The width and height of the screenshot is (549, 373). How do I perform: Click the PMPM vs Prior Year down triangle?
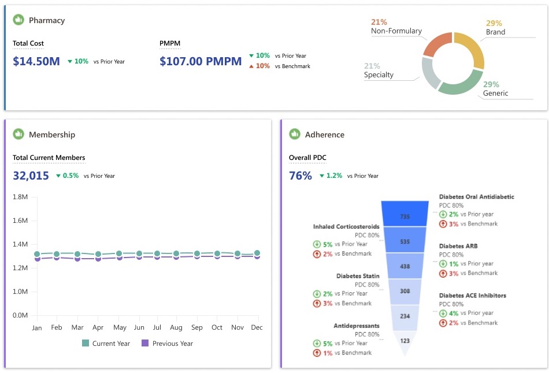[251, 55]
